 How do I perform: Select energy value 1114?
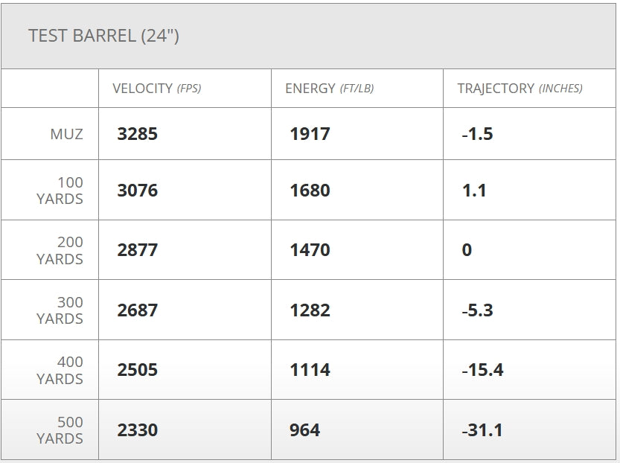pyautogui.click(x=310, y=370)
